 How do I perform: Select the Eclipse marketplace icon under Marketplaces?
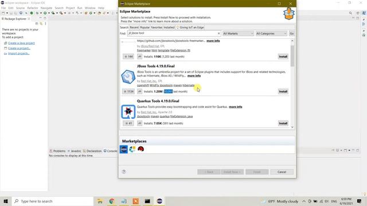tap(124, 149)
